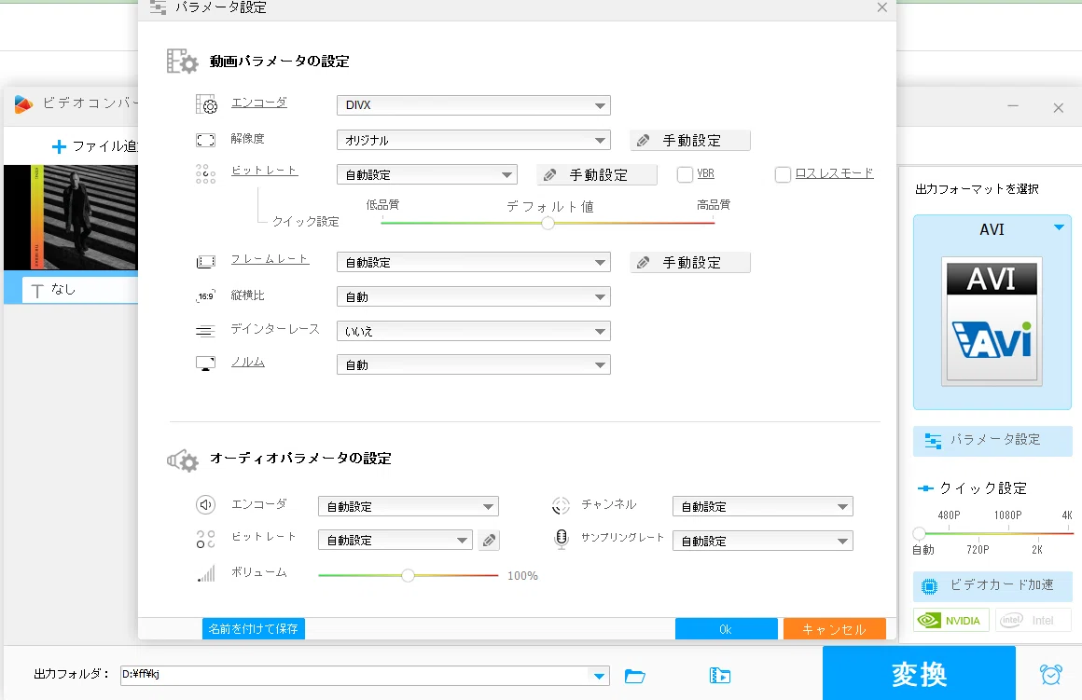Click the video converter app logo
Viewport: 1082px width, 700px height.
point(23,104)
